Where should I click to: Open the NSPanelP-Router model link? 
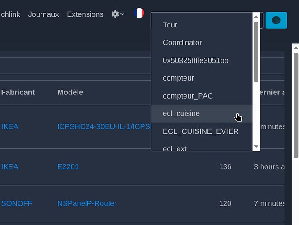(87, 203)
